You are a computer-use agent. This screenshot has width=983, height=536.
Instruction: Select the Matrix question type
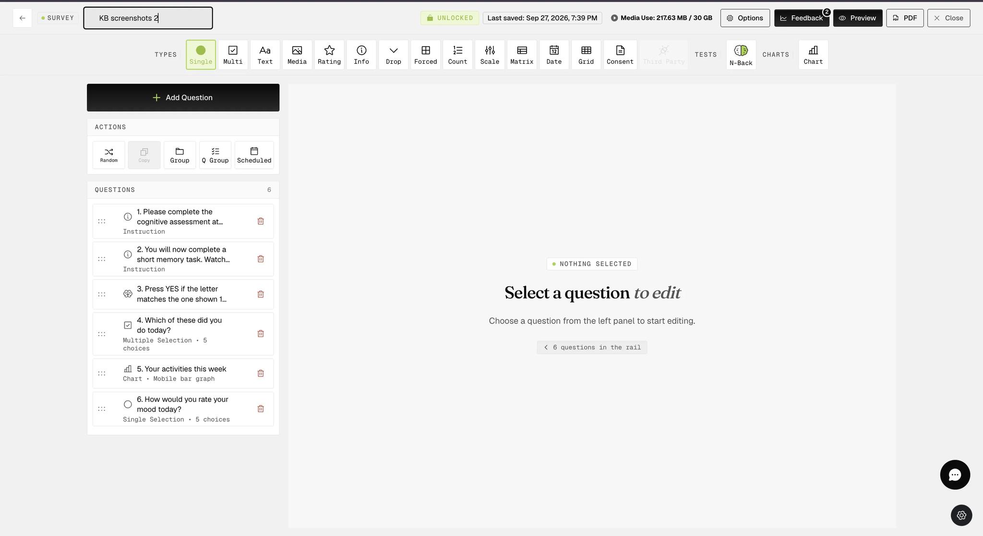coord(522,55)
